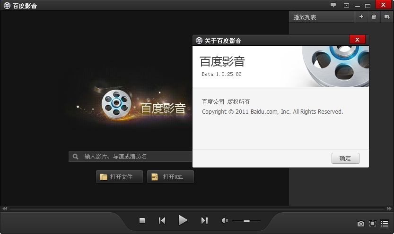394x234 pixels.
Task: Close the 关于百度影音 dialog
Action: coord(357,40)
